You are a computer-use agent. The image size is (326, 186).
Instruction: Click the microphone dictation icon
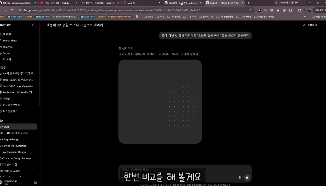pyautogui.click(x=240, y=178)
